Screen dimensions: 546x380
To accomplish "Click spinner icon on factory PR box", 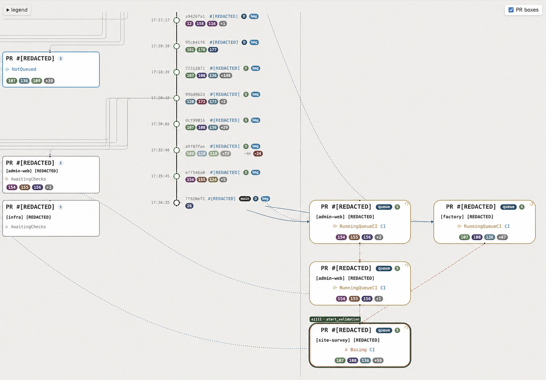I will (x=531, y=204).
